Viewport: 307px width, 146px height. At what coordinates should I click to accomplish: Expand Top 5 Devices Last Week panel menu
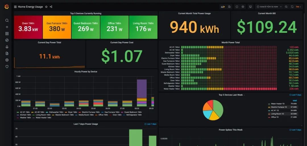(x=231, y=95)
